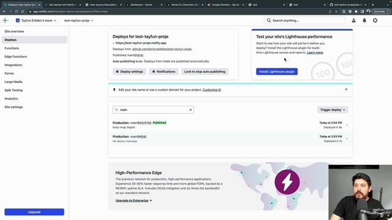Click the Deploy settings button
The image size is (392, 220).
point(129,71)
